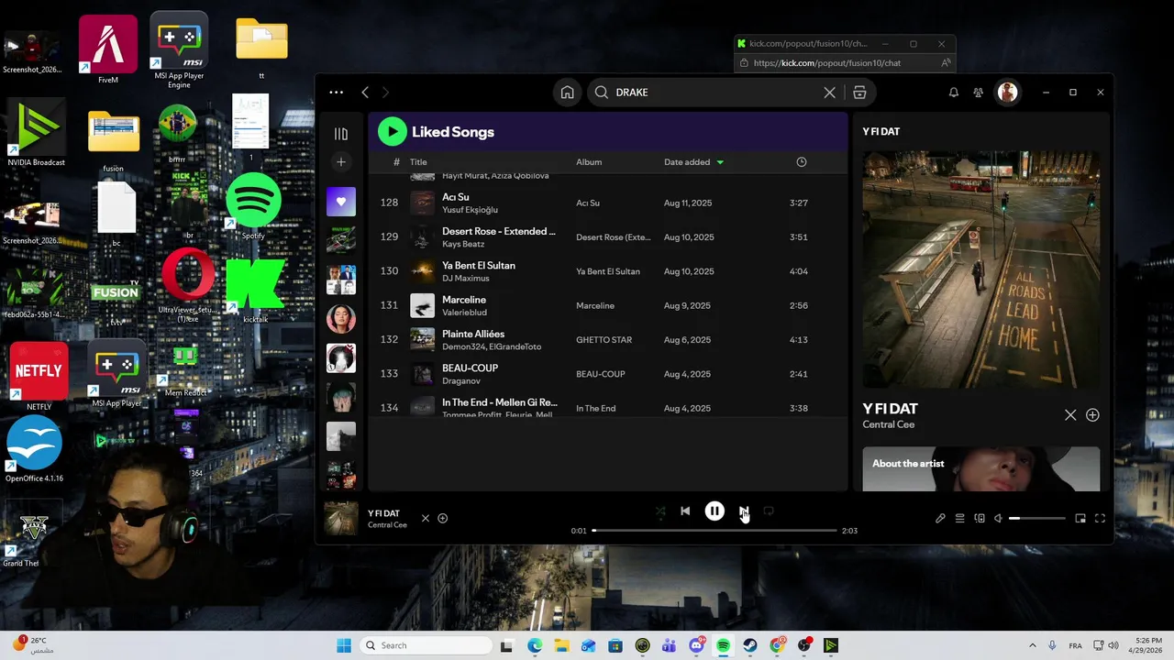Open the mini player
1174x660 pixels.
(x=1080, y=519)
